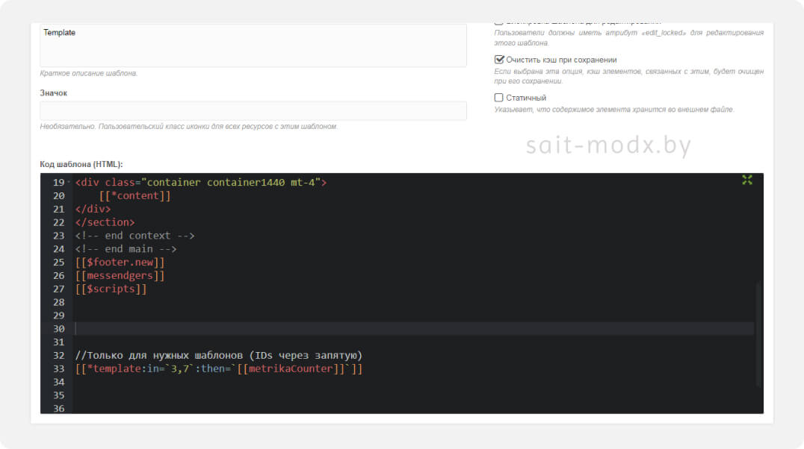Click the closing section tag on line 22
This screenshot has height=449, width=804.
tap(105, 222)
